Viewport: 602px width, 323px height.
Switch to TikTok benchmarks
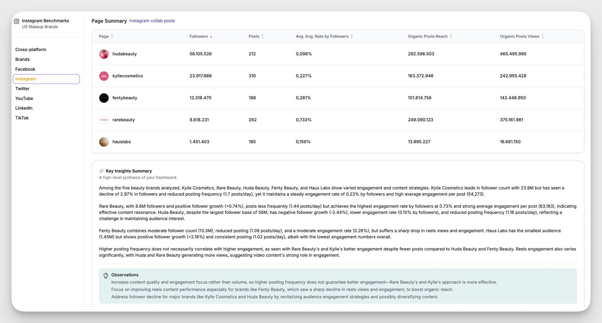[22, 118]
